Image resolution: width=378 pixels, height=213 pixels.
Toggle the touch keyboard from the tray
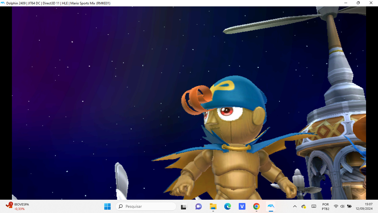(x=314, y=206)
